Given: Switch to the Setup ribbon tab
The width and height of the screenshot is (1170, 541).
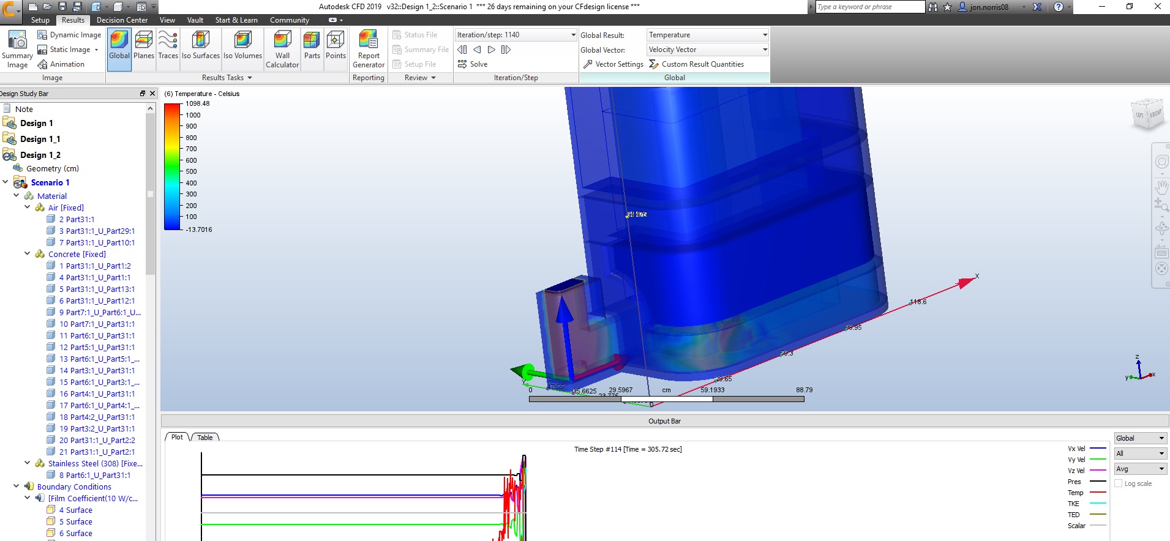Looking at the screenshot, I should (40, 20).
